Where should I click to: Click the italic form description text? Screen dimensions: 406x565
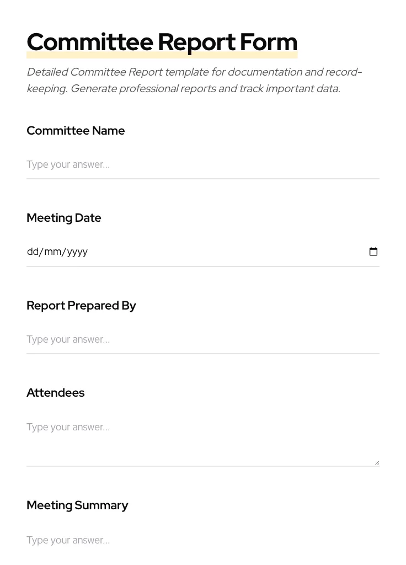point(194,80)
